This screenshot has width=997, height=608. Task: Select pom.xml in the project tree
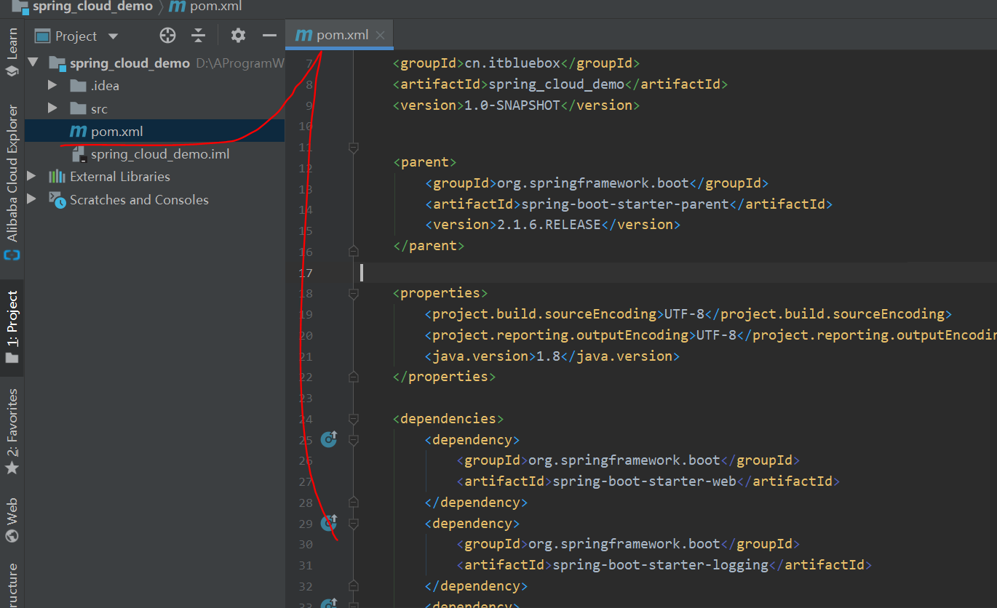point(116,132)
